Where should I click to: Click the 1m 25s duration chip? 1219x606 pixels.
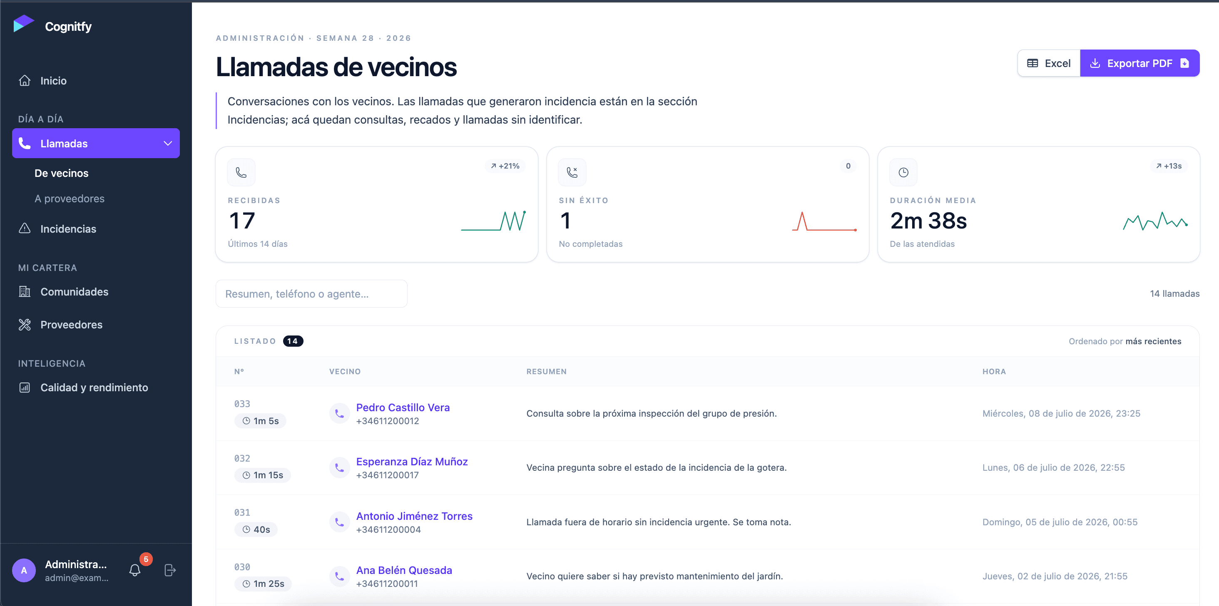263,584
